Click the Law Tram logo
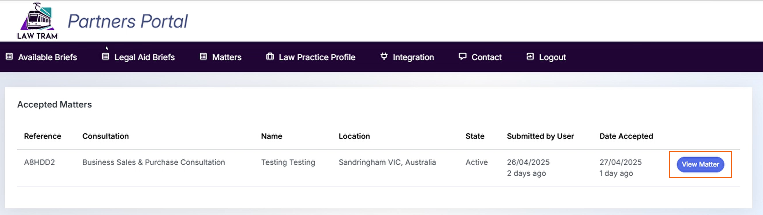 click(x=37, y=21)
